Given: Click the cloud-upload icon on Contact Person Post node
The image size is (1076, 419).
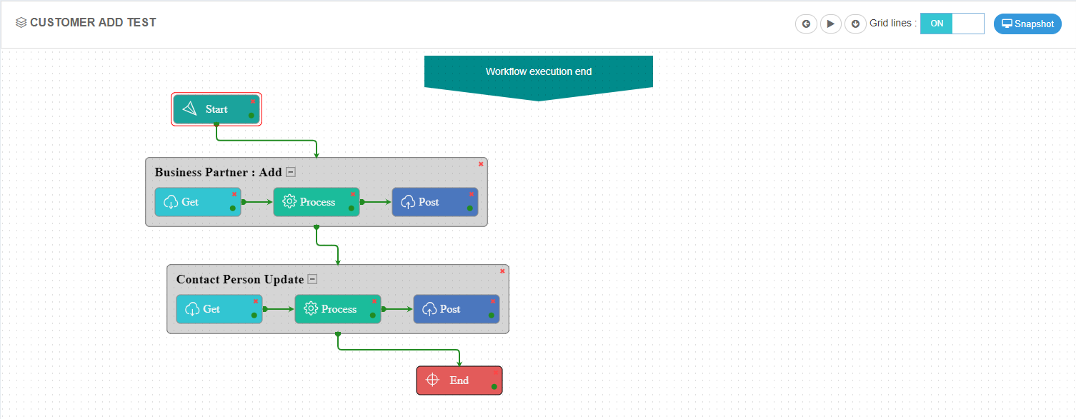Looking at the screenshot, I should coord(429,308).
